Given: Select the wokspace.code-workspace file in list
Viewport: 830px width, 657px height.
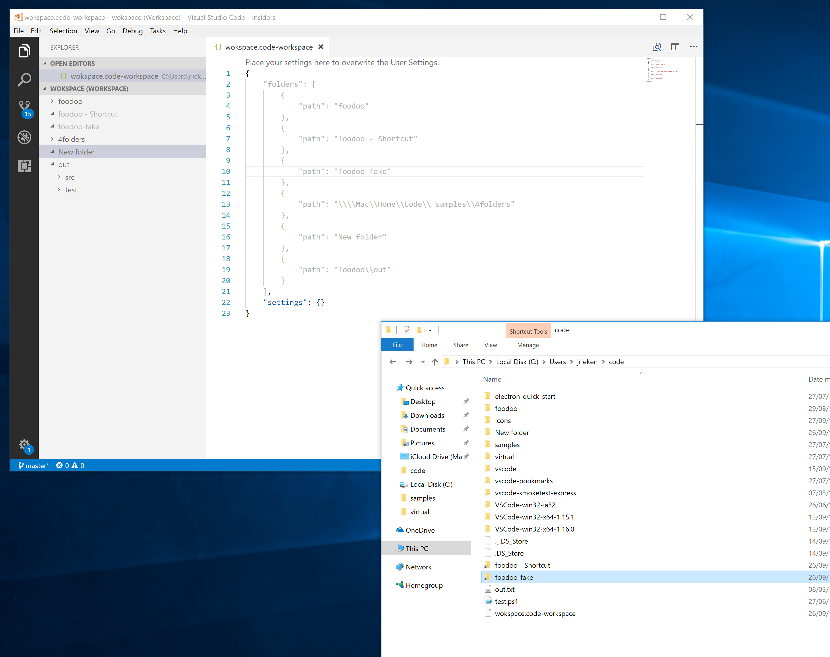Looking at the screenshot, I should 535,614.
